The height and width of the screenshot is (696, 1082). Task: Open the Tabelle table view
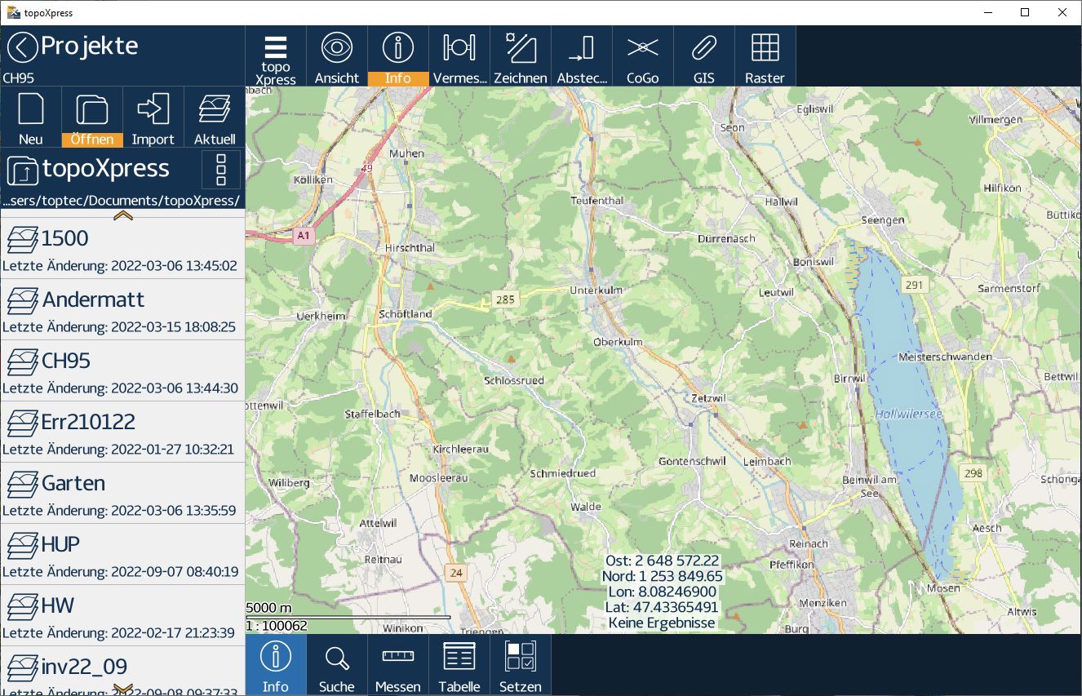[x=459, y=665]
